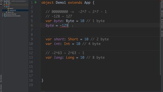163x92 pixels.
Task: Click the Short type on line 9
Action: click(x=73, y=39)
